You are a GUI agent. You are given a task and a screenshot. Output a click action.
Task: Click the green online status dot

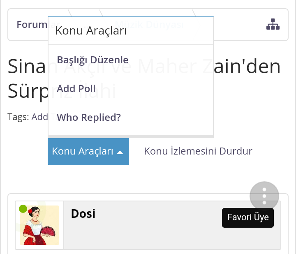point(23,209)
